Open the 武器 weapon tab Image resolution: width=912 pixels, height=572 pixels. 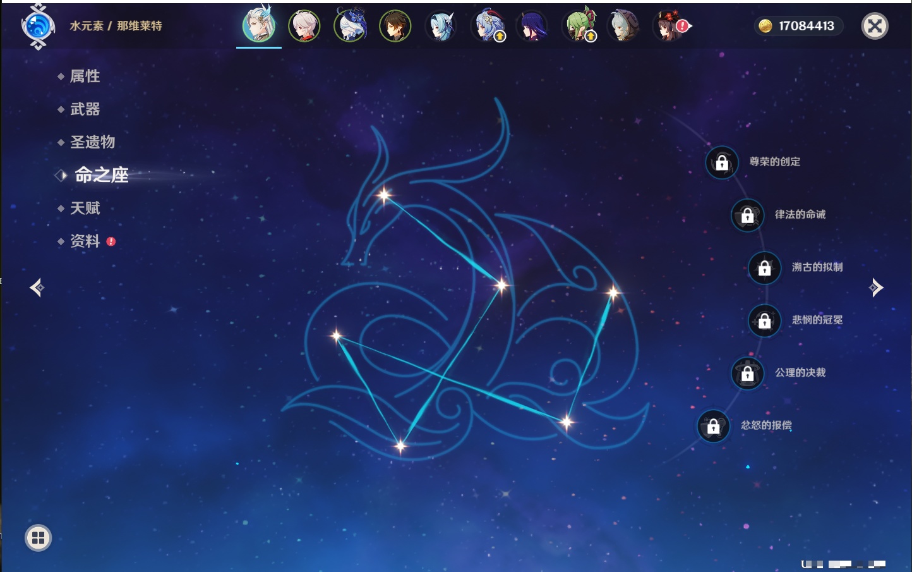85,109
